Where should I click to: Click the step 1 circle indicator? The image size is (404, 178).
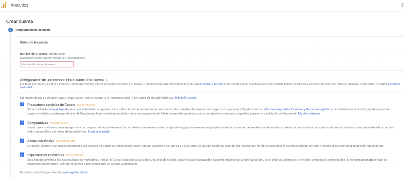[10, 30]
